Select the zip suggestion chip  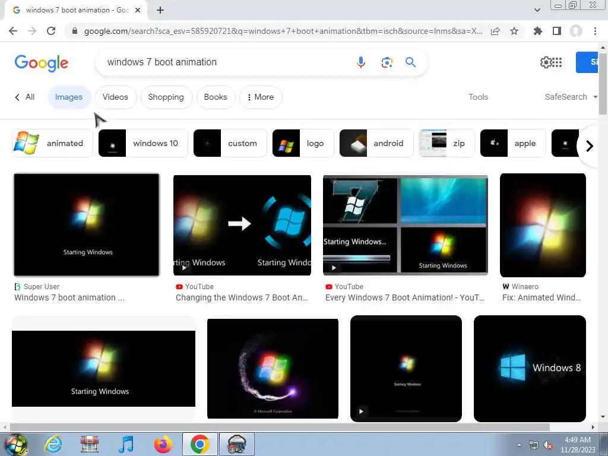tap(446, 143)
